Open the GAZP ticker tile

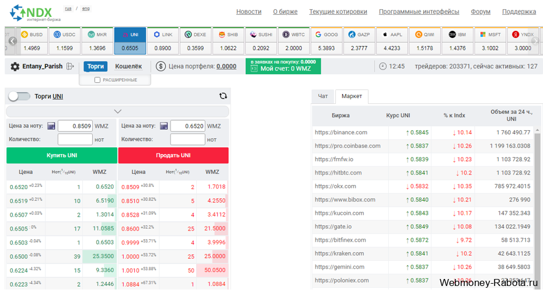pyautogui.click(x=360, y=41)
